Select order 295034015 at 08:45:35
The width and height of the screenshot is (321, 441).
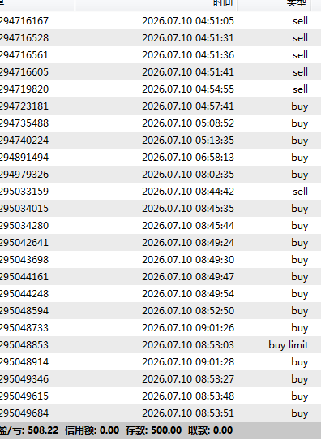pyautogui.click(x=160, y=209)
